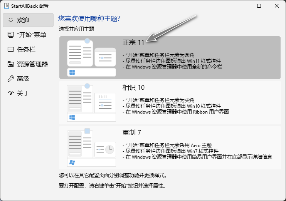Open the 欢迎 page
The image size is (286, 201).
28,20
